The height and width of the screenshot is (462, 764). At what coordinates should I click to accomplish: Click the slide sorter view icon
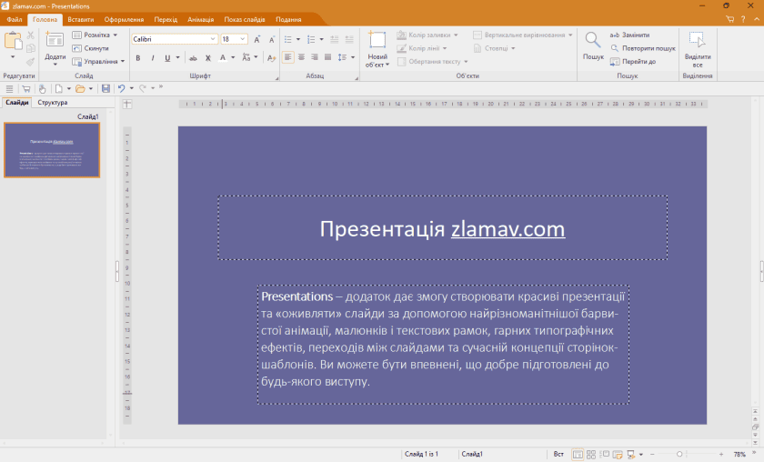tap(591, 454)
